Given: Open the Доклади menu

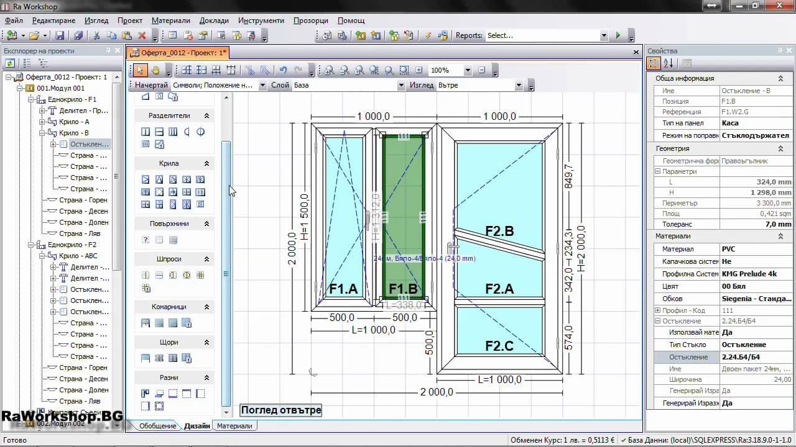Looking at the screenshot, I should coord(215,20).
